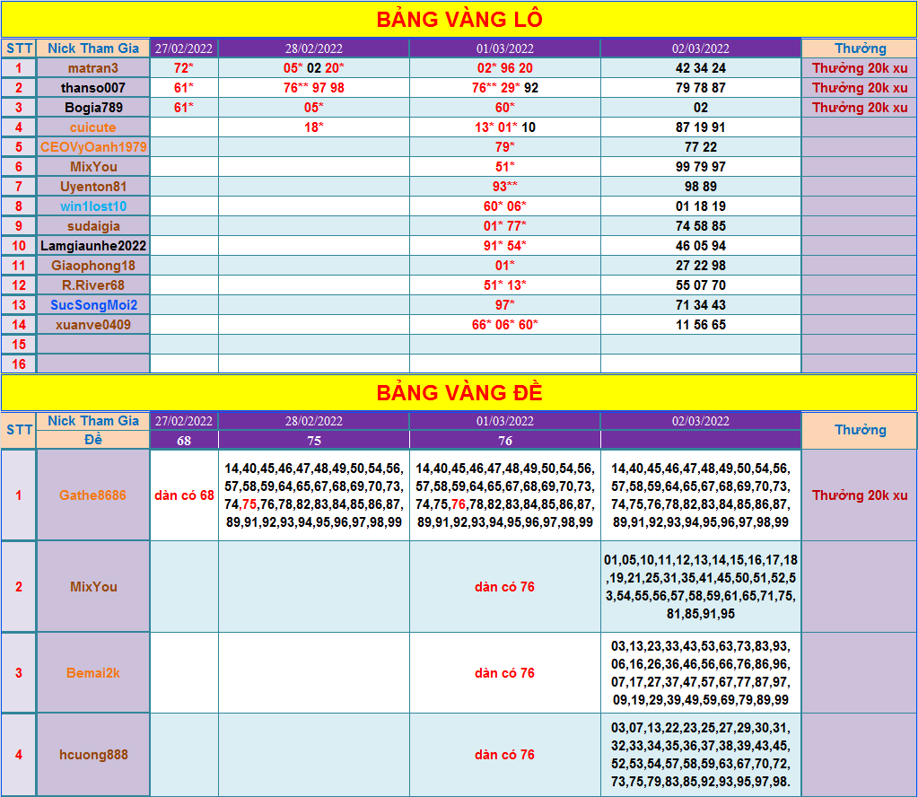Select nickname 'CEOVyOanh1979'

coord(93,147)
